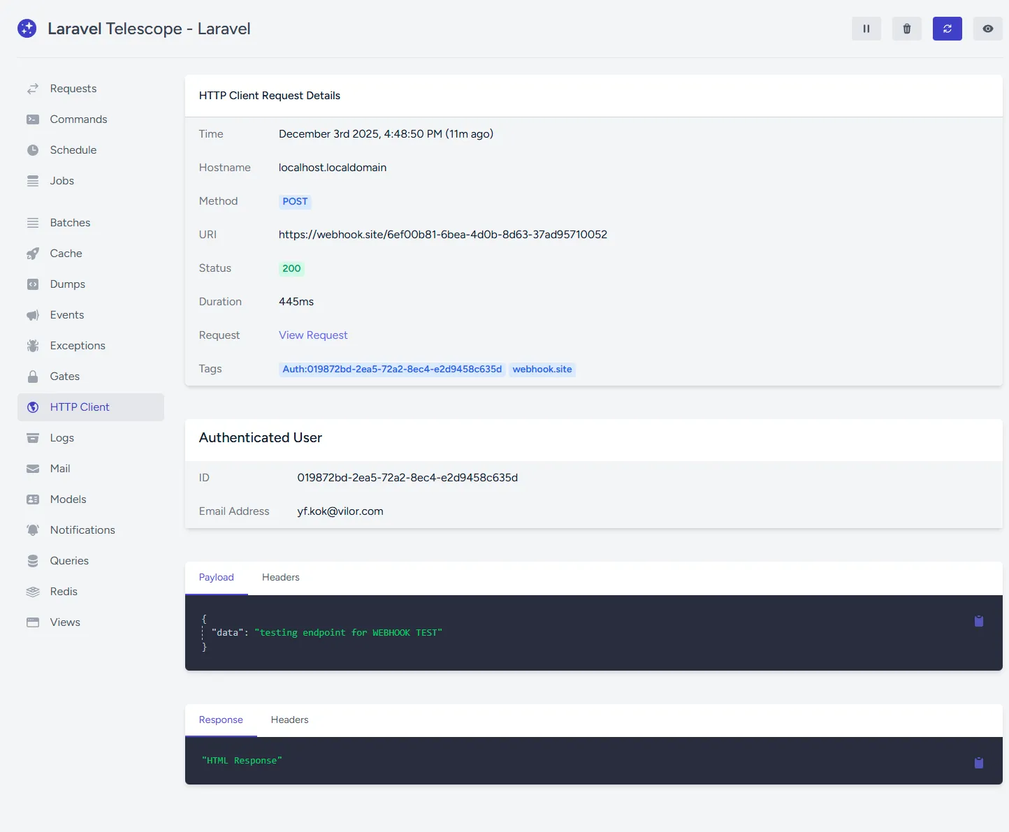The height and width of the screenshot is (832, 1009).
Task: Clear all entries with the trash icon
Action: 907,29
